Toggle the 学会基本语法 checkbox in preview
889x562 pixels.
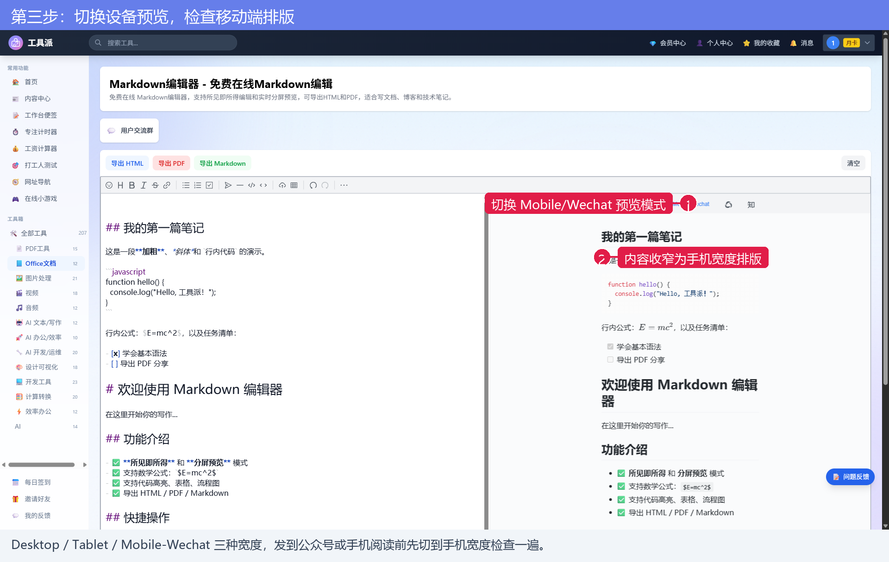pyautogui.click(x=610, y=347)
